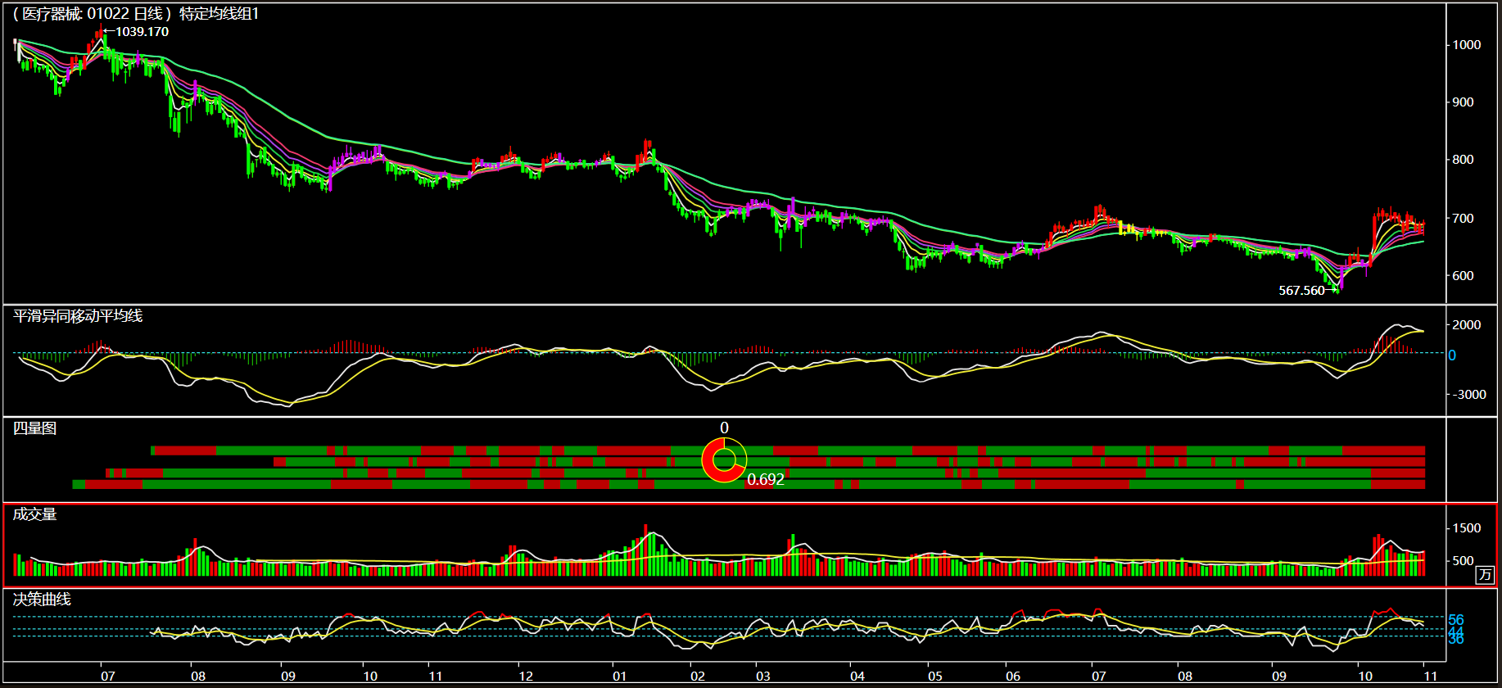Screen dimensions: 1502x688
Task: Click 900 on the price axis
Action: (x=1464, y=102)
